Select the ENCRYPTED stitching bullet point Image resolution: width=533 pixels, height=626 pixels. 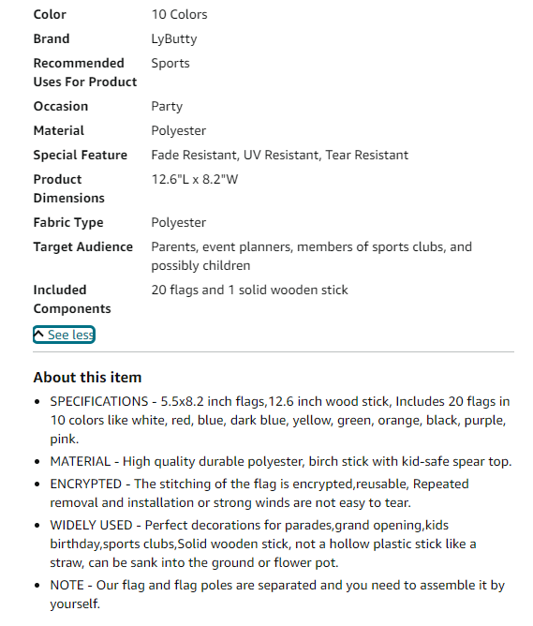[x=259, y=494]
